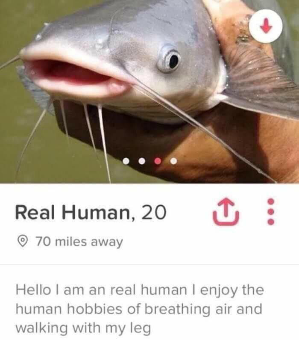The height and width of the screenshot is (343, 299).
Task: Click the catfish's eye in the photo
Action: [x=170, y=59]
